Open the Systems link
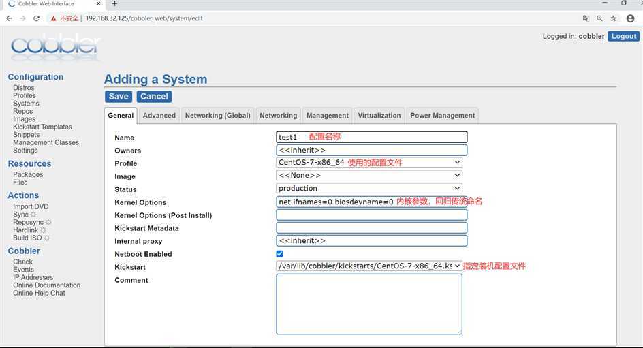The image size is (643, 348). (26, 104)
